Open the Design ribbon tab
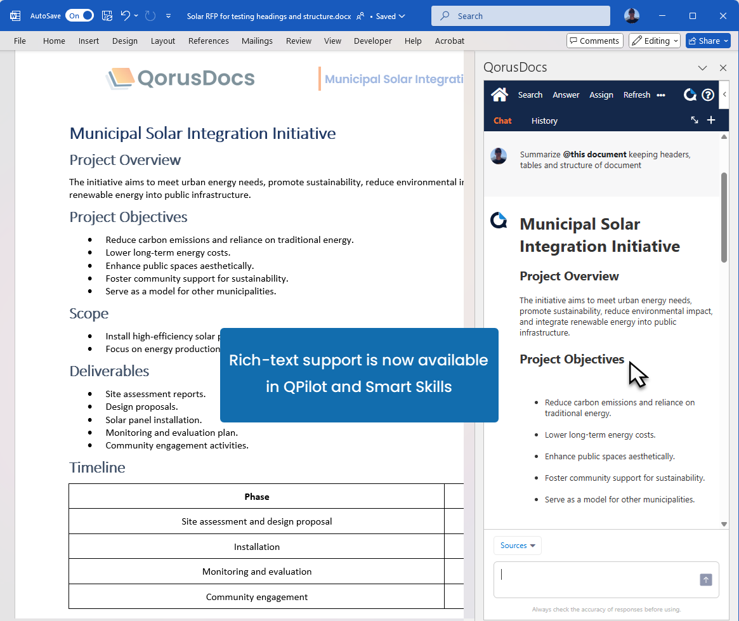 point(125,41)
